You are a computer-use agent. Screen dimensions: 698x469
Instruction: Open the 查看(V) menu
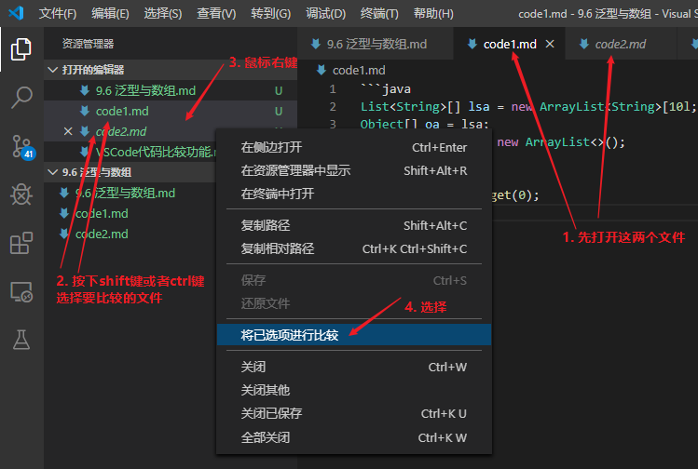tap(216, 13)
